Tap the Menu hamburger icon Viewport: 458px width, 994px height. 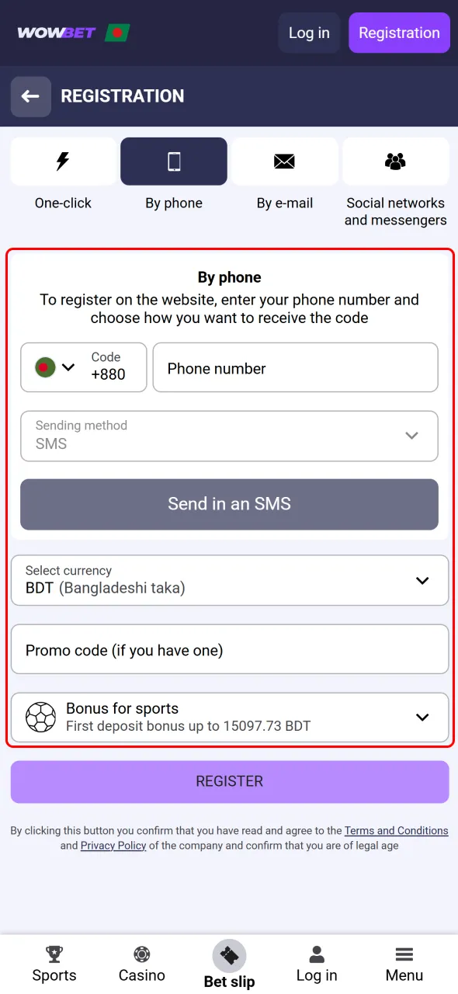404,954
